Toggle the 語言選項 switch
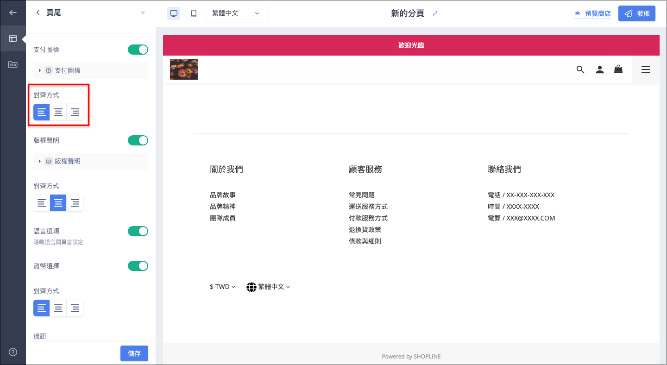The image size is (667, 365). click(138, 231)
